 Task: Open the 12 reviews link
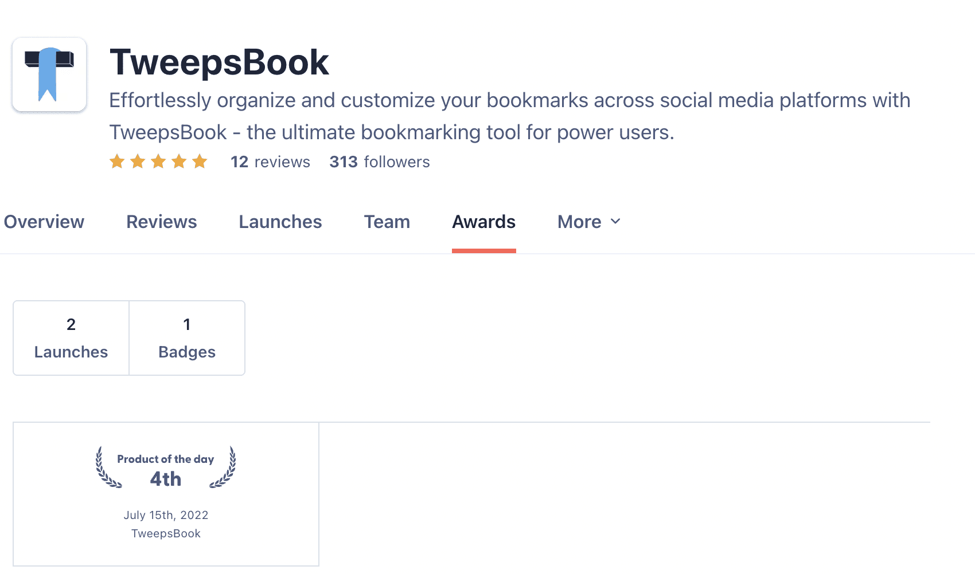point(270,162)
